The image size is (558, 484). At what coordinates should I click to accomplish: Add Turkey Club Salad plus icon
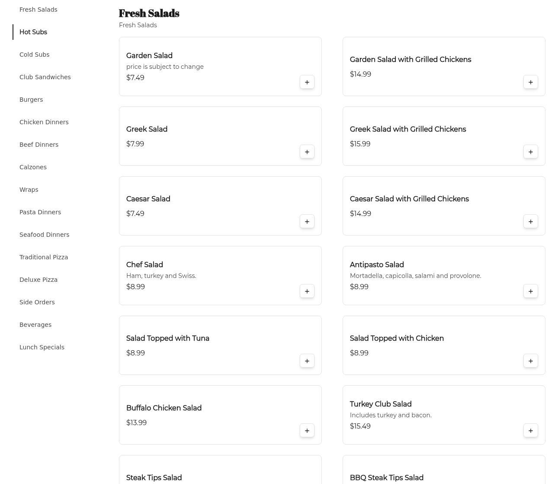(x=531, y=431)
